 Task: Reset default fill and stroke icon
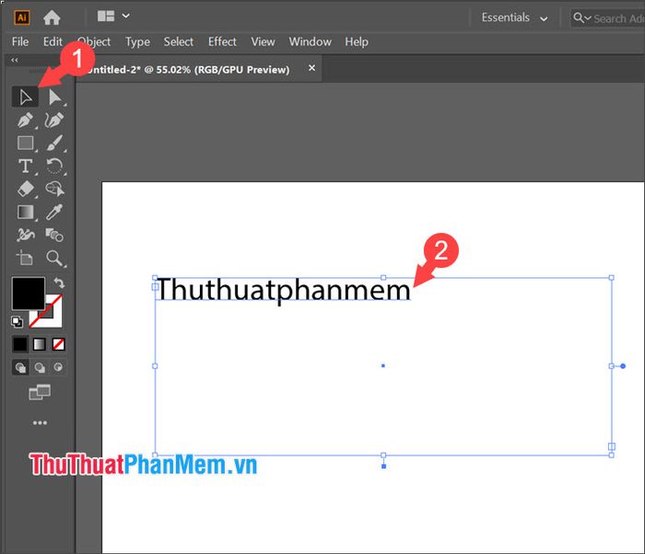[x=17, y=322]
